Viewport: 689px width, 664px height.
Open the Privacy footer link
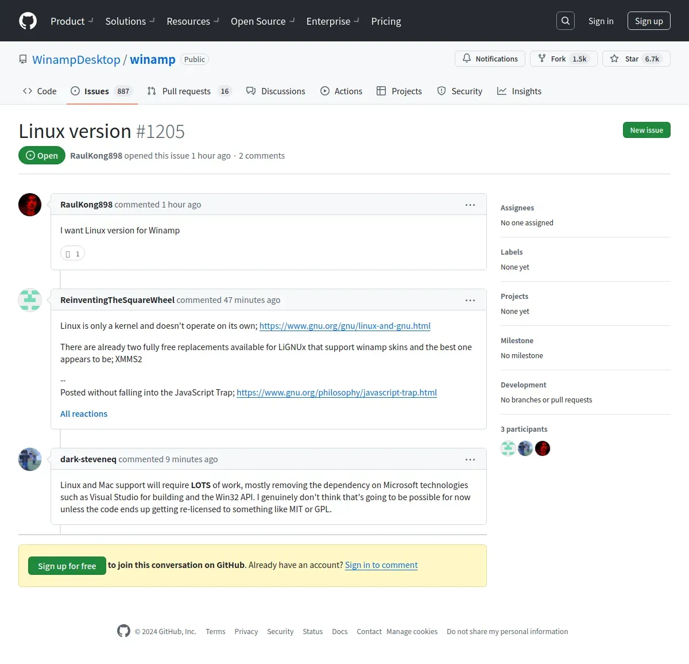(246, 631)
